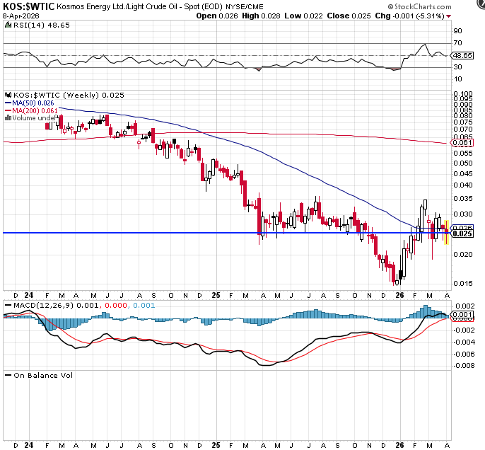Viewport: 485px width, 450px height.
Task: Click the KOS:$WTIC ticker symbol heading
Action: (x=25, y=6)
